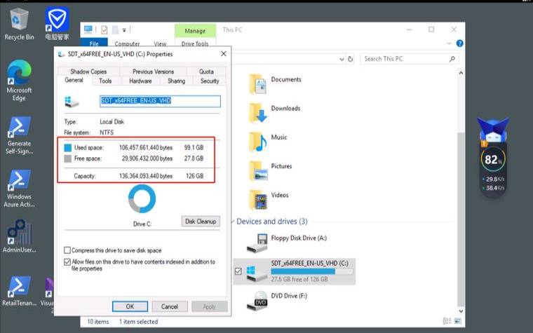Image resolution: width=533 pixels, height=333 pixels.
Task: Open the View ribbon tab
Action: (160, 43)
